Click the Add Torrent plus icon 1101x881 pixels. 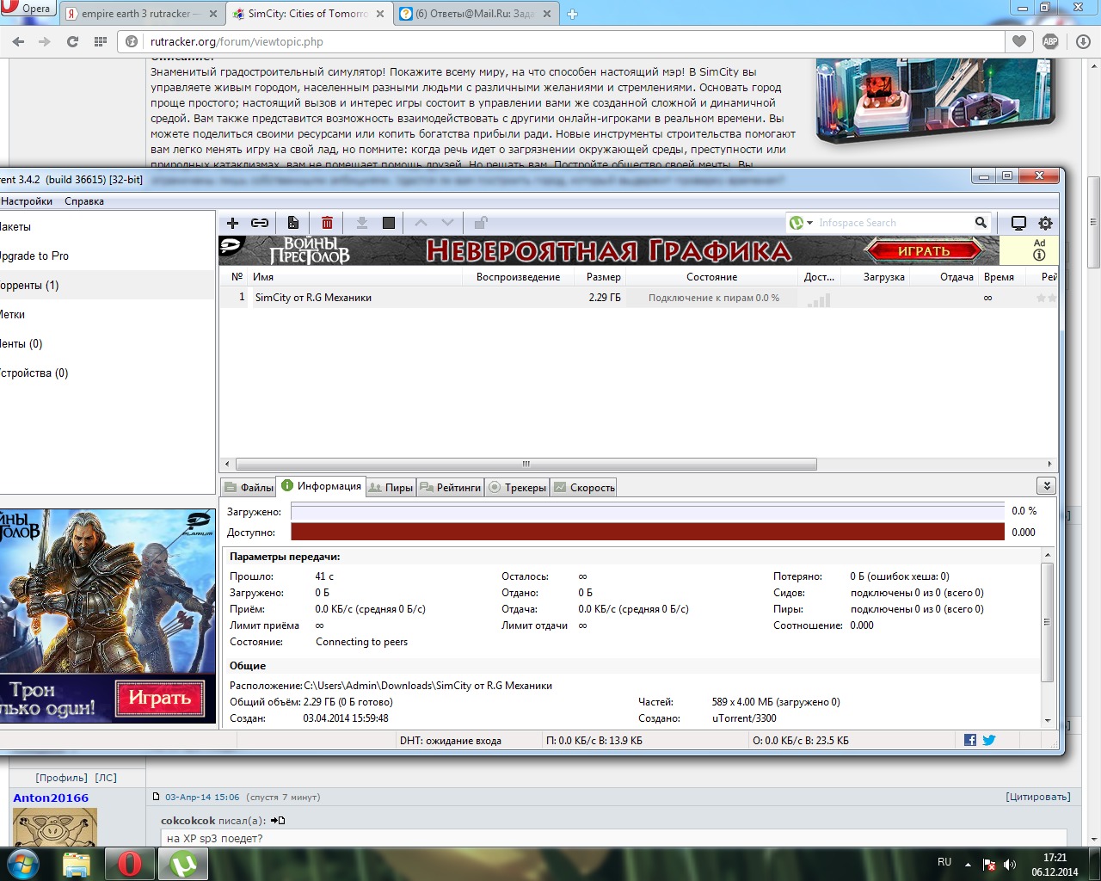(x=232, y=223)
